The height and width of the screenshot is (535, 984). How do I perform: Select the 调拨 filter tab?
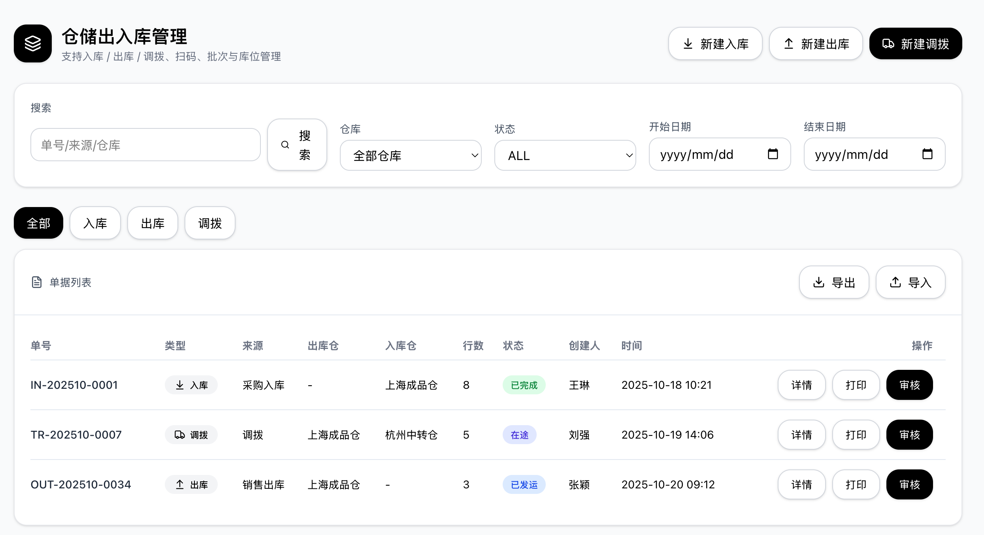coord(210,223)
